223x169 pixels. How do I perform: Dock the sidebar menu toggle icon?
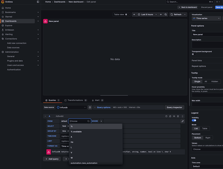(x=38, y=2)
